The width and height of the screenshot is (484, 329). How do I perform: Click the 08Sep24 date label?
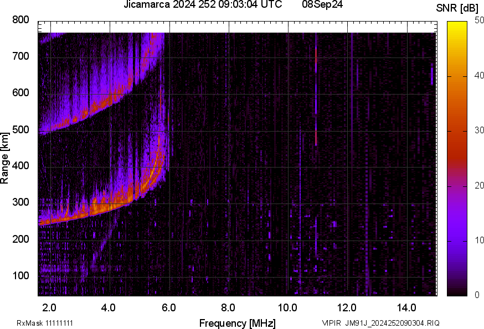323,5
